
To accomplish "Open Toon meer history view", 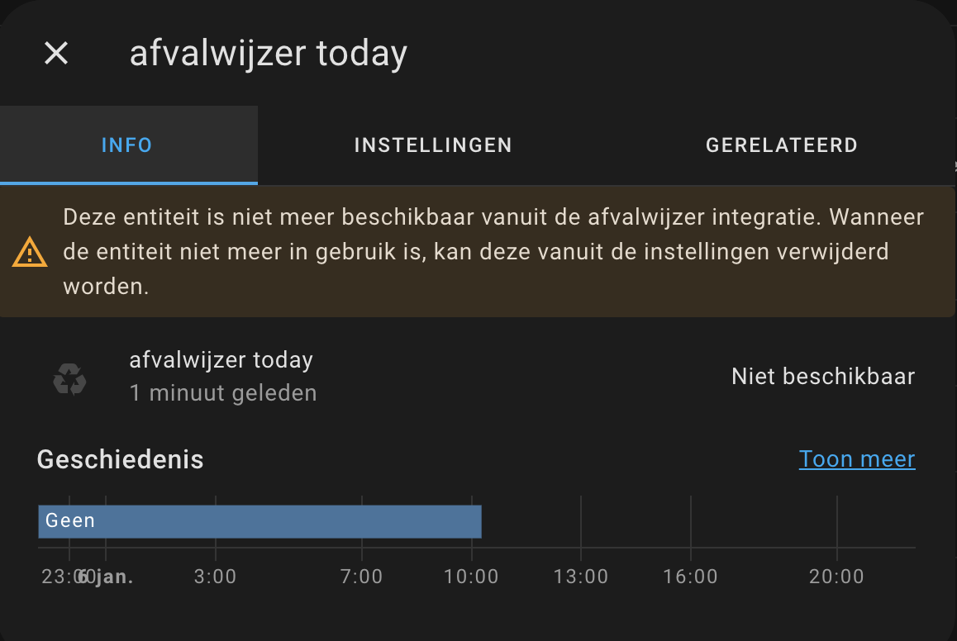I will coord(857,458).
